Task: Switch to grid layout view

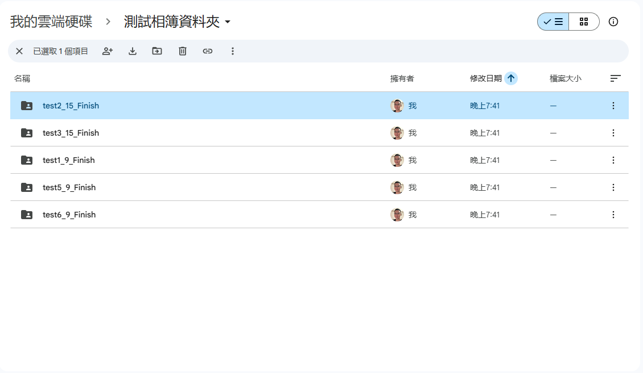Action: coord(584,22)
